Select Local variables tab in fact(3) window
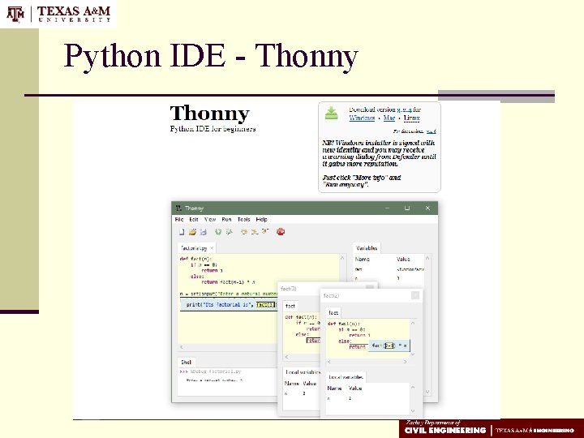584x438 pixels. pos(303,372)
